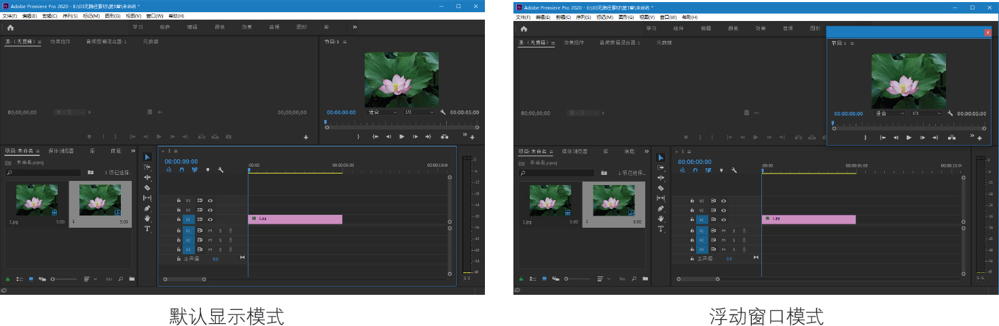The height and width of the screenshot is (326, 999).
Task: Toggle V1 track eye visibility in default-mode window
Action: click(211, 220)
